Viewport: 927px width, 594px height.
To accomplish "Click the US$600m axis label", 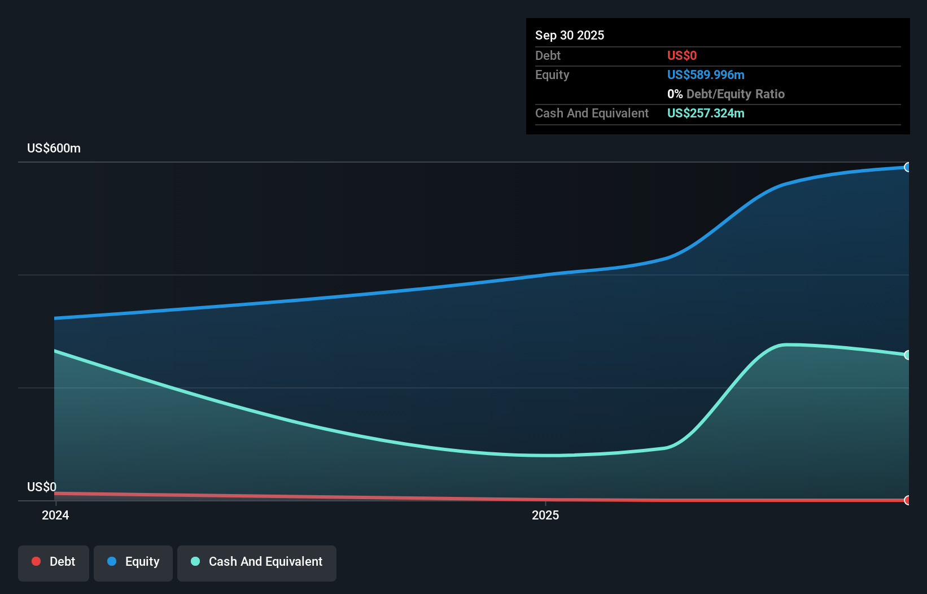I will 54,148.
